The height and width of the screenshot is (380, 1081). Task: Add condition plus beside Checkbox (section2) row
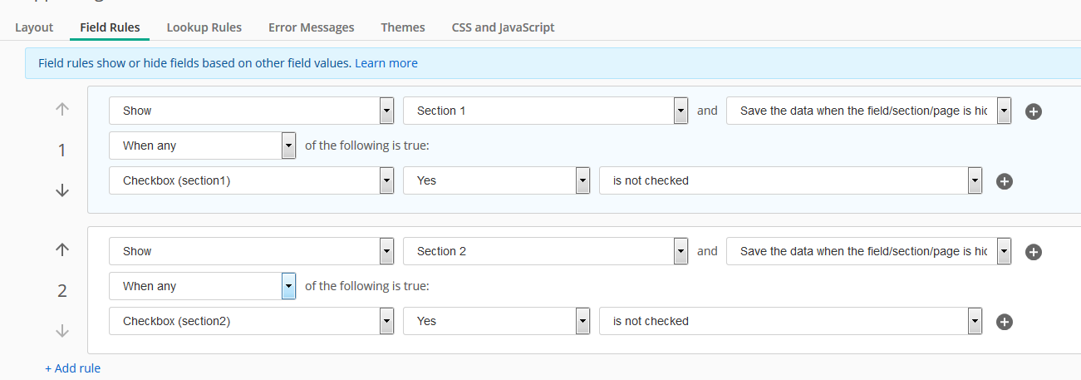click(x=1004, y=322)
